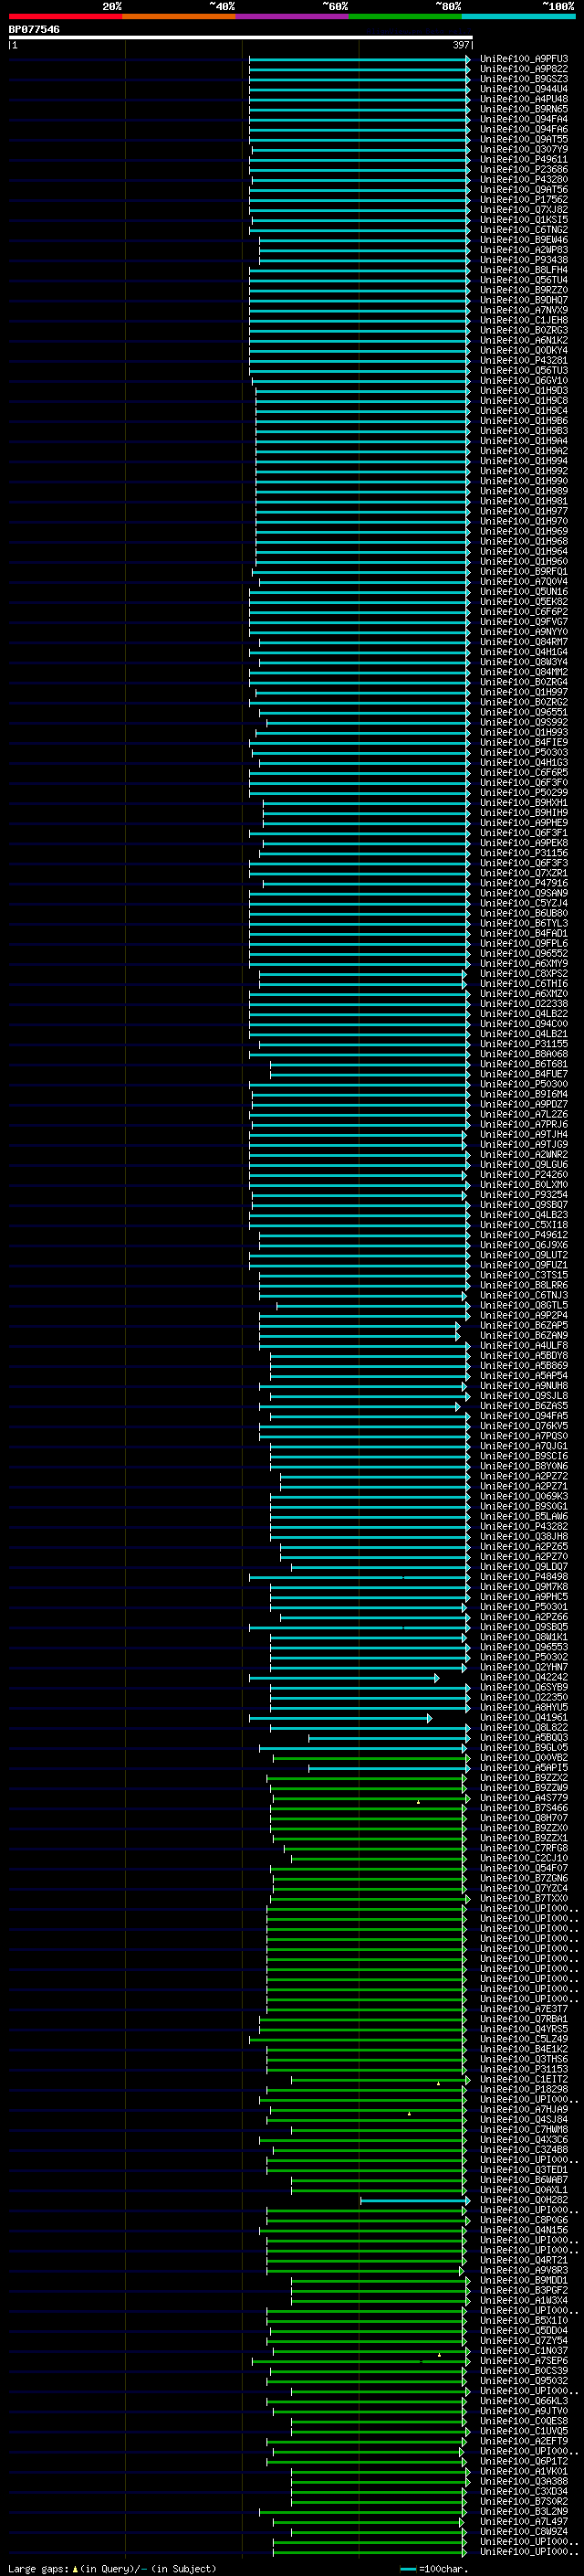Image resolution: width=584 pixels, height=2576 pixels.
Task: Select hit label UniRef100_A9P822
Action: point(524,69)
